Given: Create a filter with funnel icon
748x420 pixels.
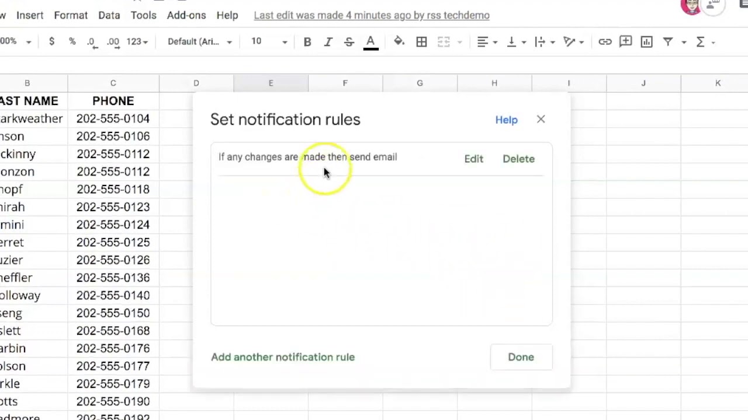Looking at the screenshot, I should click(668, 41).
